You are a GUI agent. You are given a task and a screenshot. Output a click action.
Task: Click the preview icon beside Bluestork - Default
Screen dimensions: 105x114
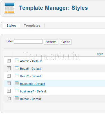[x=17, y=83]
